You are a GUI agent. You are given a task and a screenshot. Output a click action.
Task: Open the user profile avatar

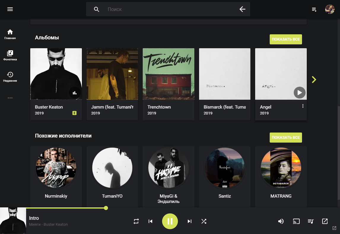[x=330, y=9]
